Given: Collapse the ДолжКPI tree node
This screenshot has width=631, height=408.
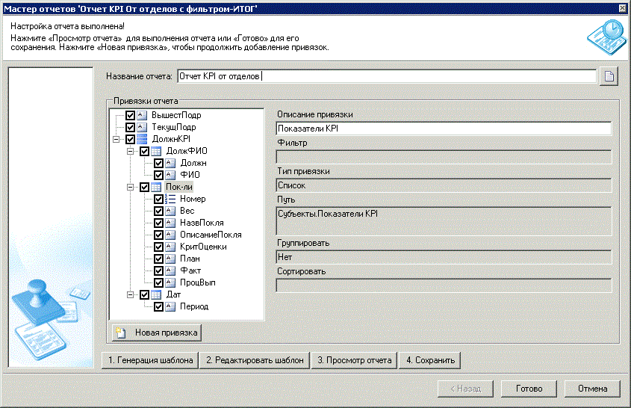Looking at the screenshot, I should (x=116, y=140).
